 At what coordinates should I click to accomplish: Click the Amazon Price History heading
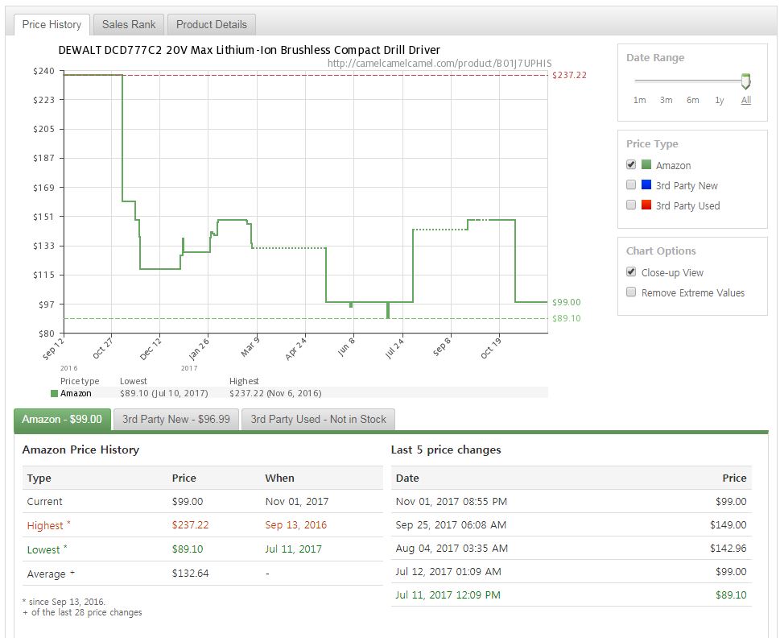[x=80, y=449]
